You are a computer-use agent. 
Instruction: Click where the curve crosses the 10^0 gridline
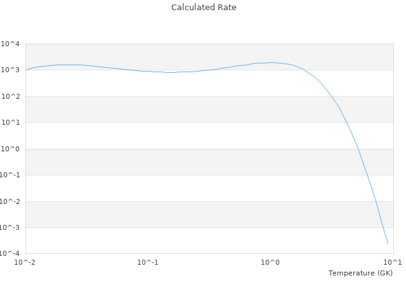tap(358, 149)
